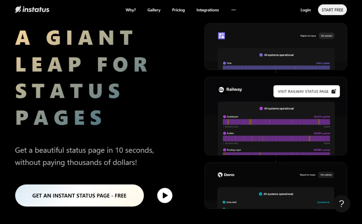Click the 'Get a beautiful status page' subtitle
The height and width of the screenshot is (224, 362).
84,156
